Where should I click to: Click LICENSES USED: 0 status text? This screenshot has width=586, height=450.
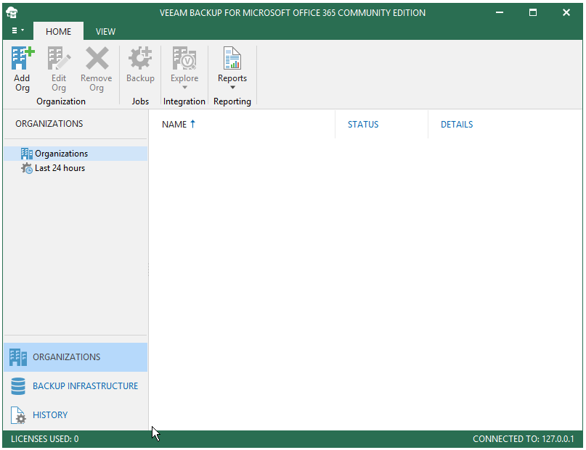click(x=45, y=439)
